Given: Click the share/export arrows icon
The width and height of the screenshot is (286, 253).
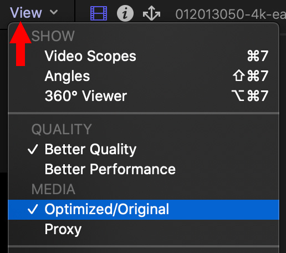Looking at the screenshot, I should [x=151, y=13].
